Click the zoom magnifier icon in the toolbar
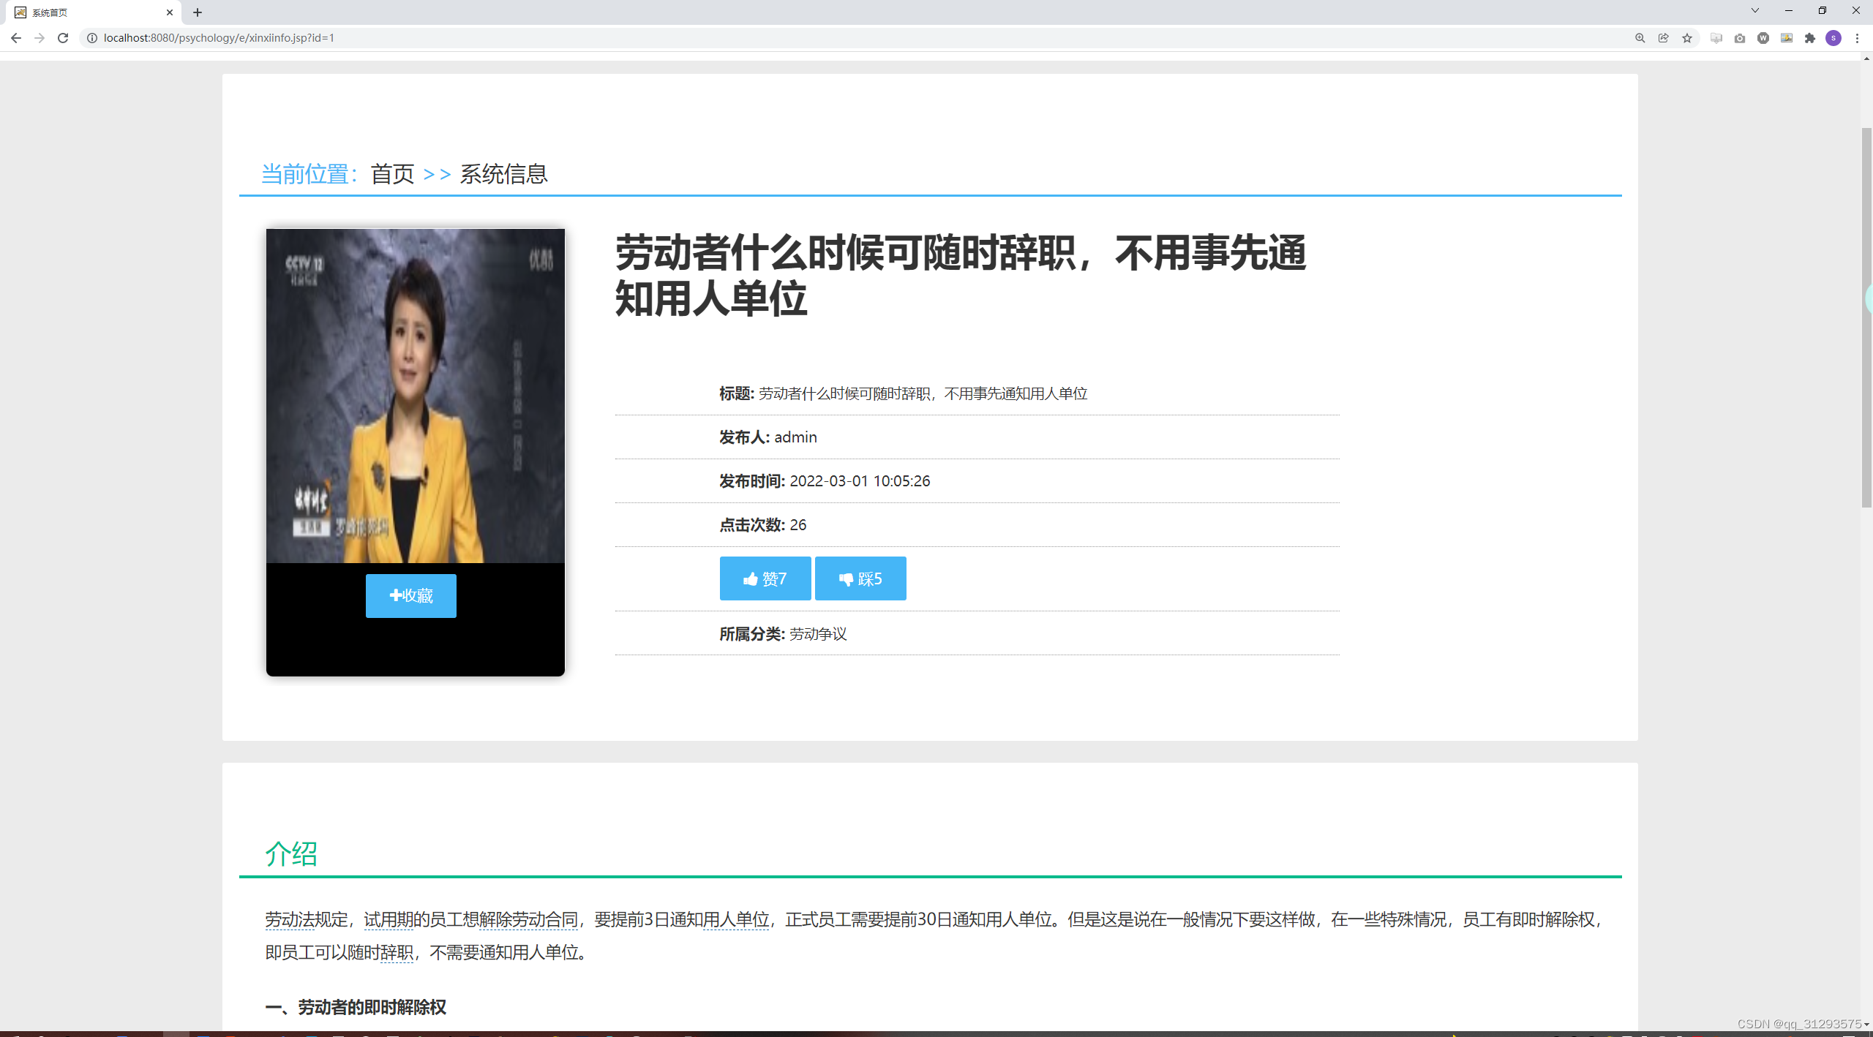Screen dimensions: 1873x1037 (1640, 37)
